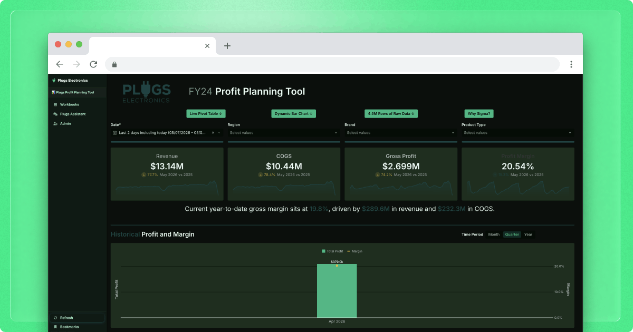This screenshot has width=633, height=332.
Task: Click the Dynamic Bar Chart button
Action: point(294,113)
